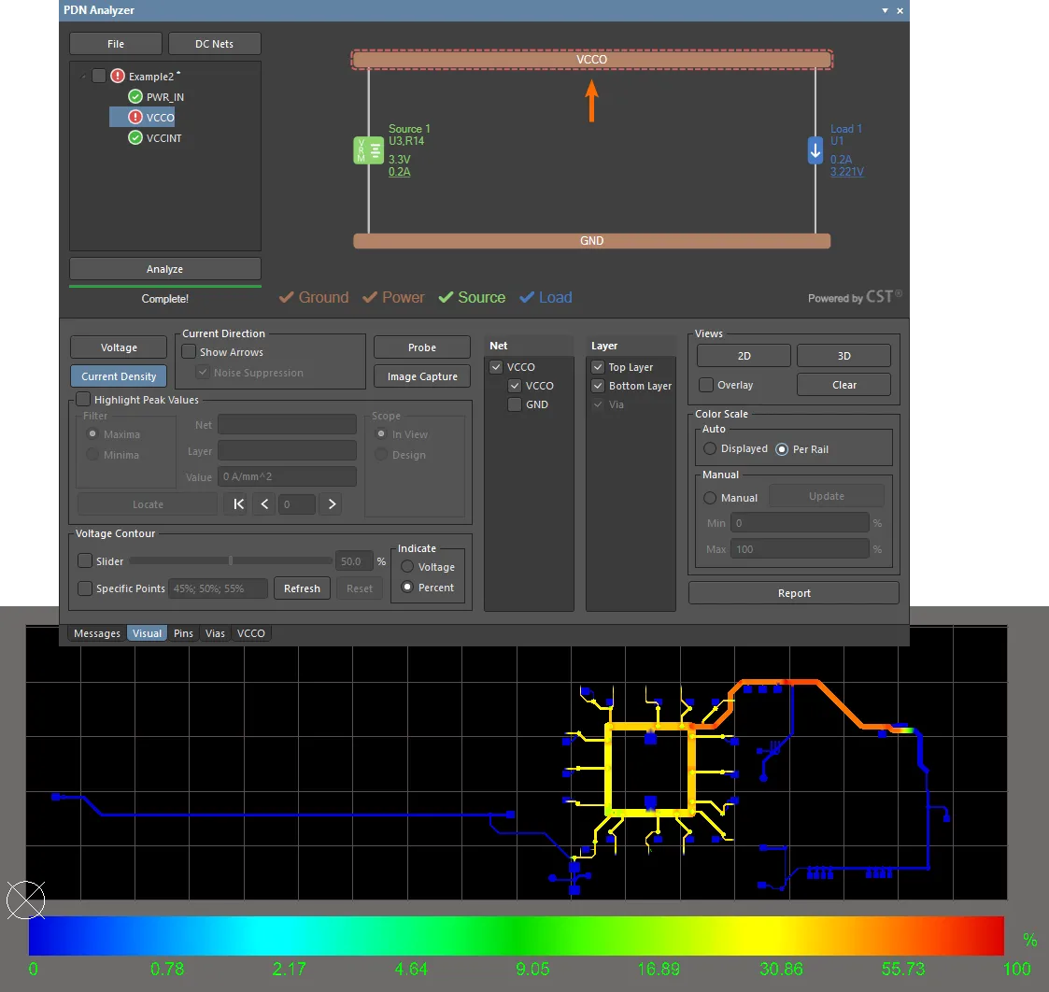Toggle the Example2 project checkbox

(x=99, y=76)
